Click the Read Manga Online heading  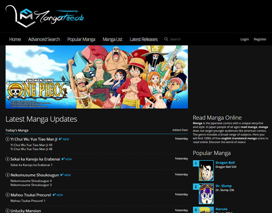point(217,118)
